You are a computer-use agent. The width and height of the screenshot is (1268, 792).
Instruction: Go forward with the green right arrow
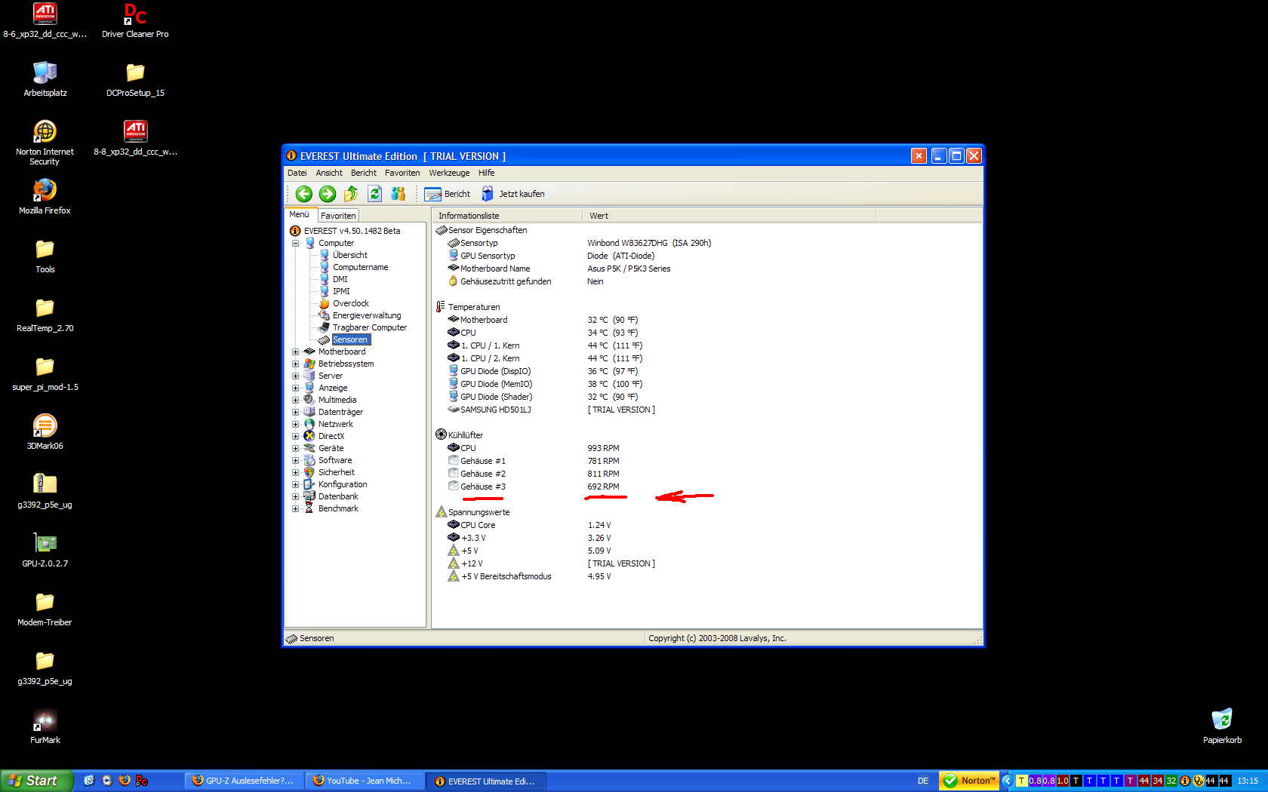[328, 194]
